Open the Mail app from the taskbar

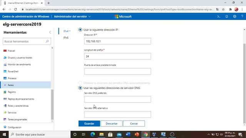point(119,135)
